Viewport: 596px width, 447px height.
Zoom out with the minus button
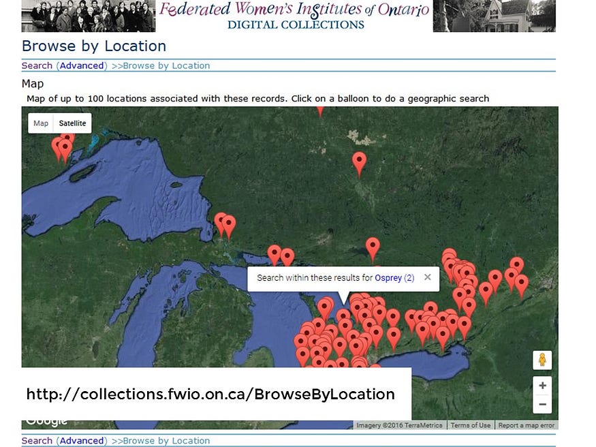coord(542,404)
